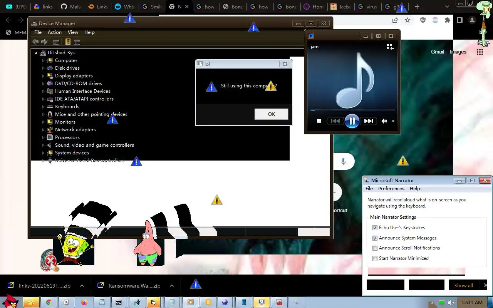Open Device Manager Action menu
493x308 pixels.
tap(54, 32)
